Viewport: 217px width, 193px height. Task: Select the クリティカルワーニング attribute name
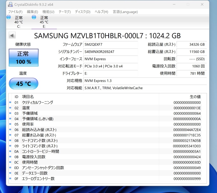pos(38,102)
